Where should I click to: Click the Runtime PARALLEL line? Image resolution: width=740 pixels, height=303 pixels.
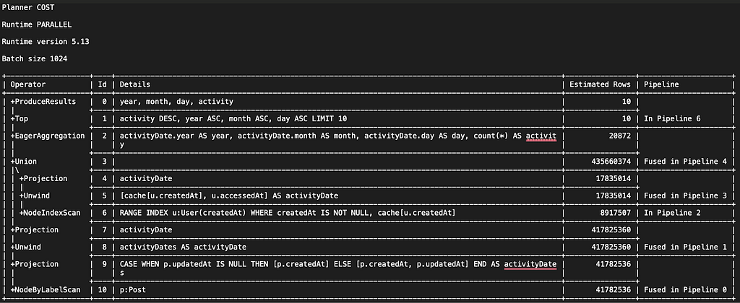click(37, 25)
